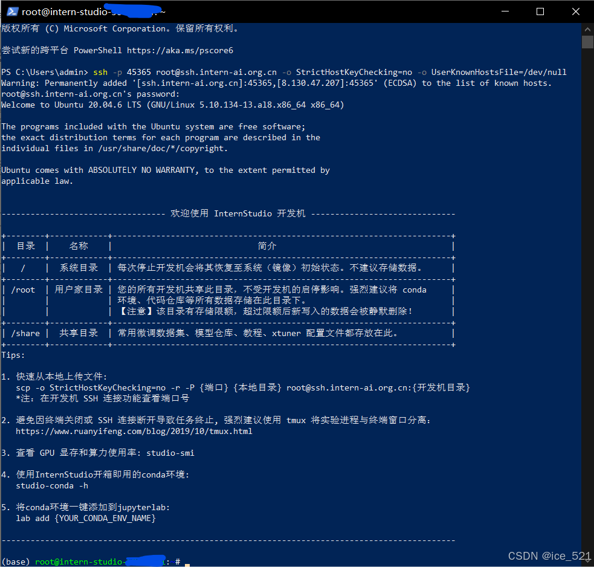The width and height of the screenshot is (594, 567).
Task: Click the 'PS C:\Users\admin>' prompt
Action: pyautogui.click(x=45, y=72)
